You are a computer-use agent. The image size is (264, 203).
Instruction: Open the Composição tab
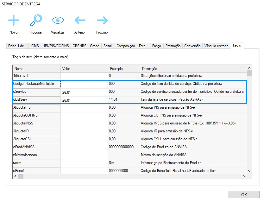coord(126,46)
